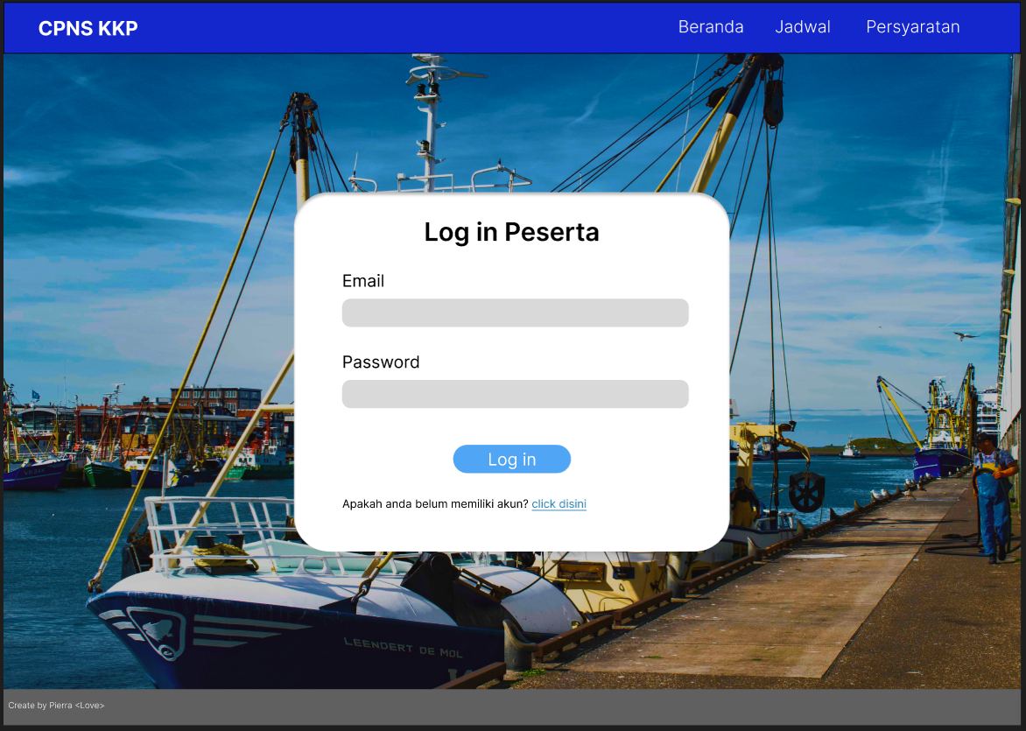
Task: Follow the "click disini" registration link
Action: coord(559,504)
